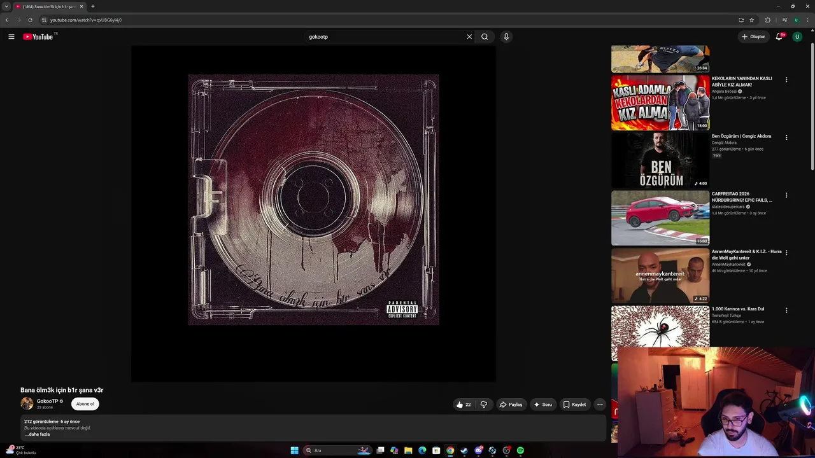The height and width of the screenshot is (458, 815).
Task: Open the weather widget on the taskbar
Action: click(x=20, y=450)
